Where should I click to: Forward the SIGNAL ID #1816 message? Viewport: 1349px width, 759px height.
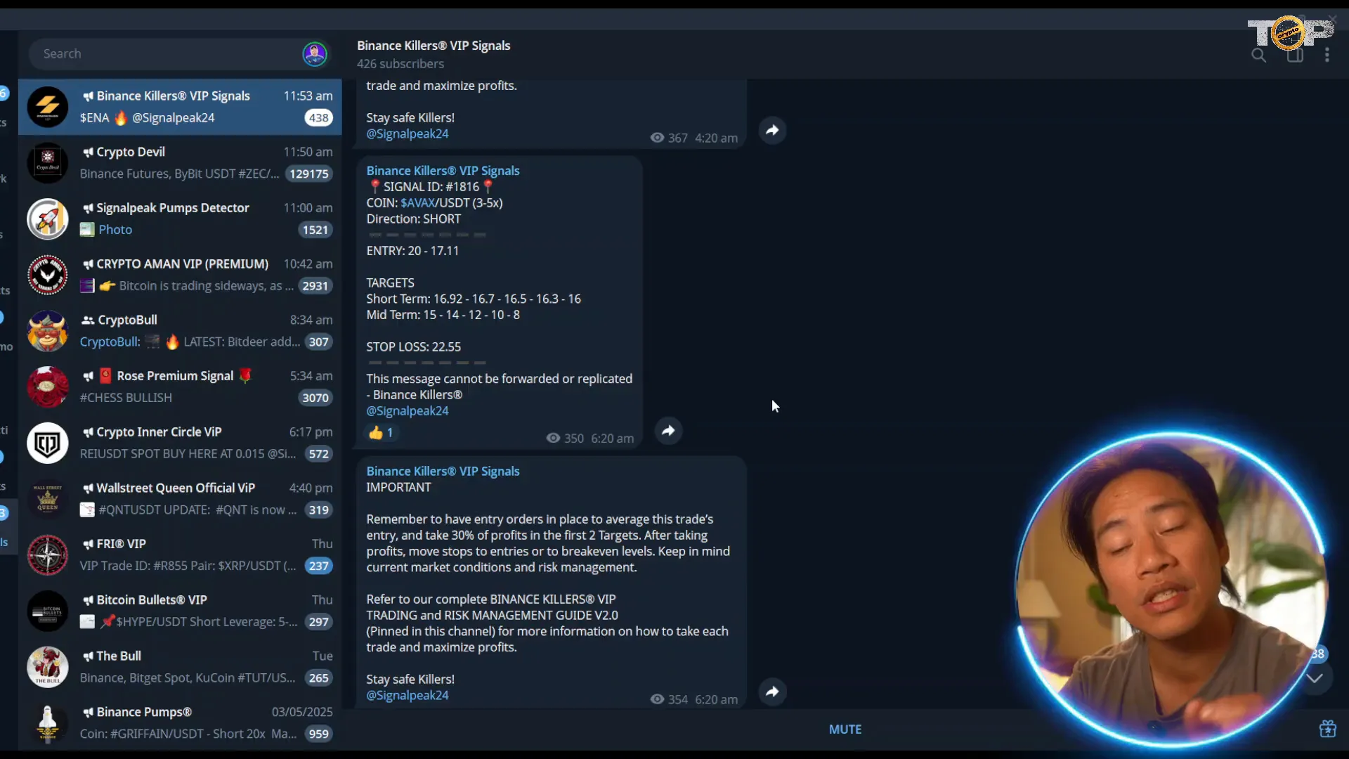pos(668,431)
